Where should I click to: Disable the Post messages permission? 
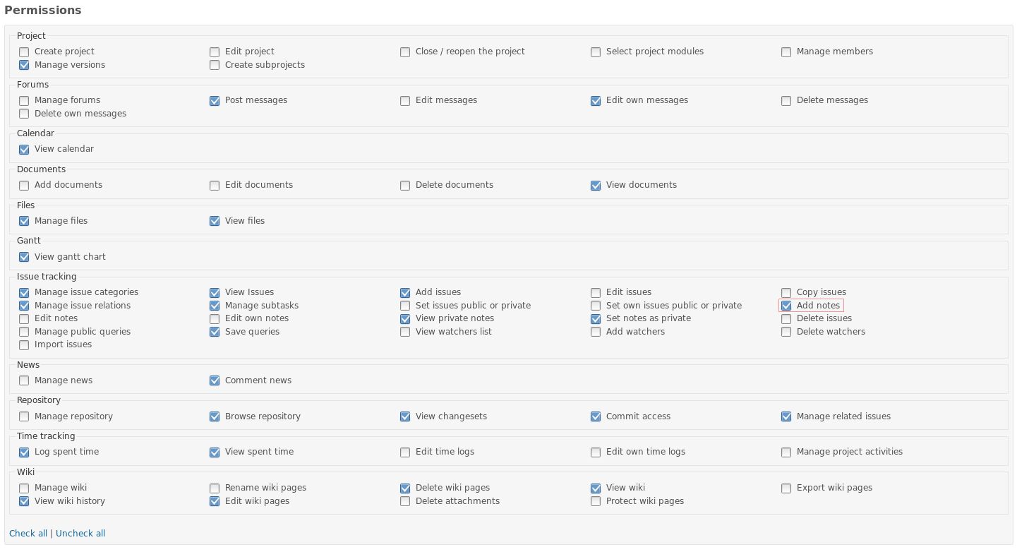click(215, 101)
